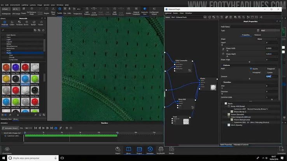Open the Render menu

(47, 5)
